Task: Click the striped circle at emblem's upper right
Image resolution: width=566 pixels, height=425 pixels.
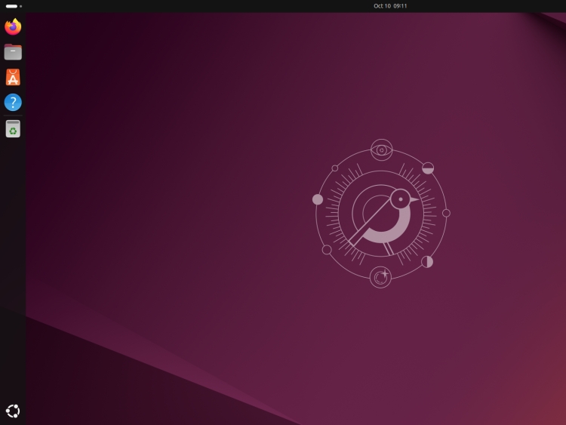Action: 428,168
